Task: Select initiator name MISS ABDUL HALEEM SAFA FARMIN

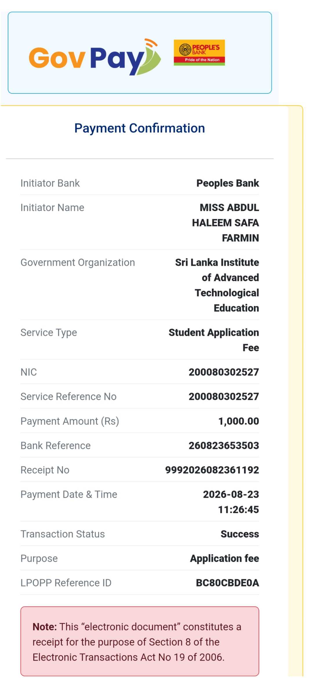Action: (x=225, y=223)
